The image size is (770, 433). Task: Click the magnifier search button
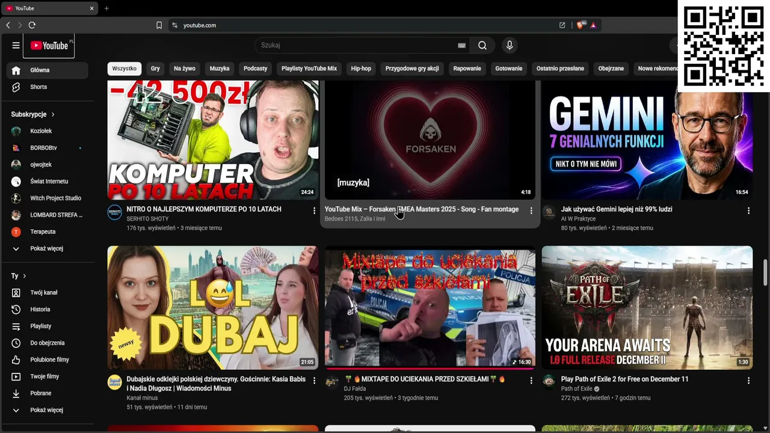[482, 45]
